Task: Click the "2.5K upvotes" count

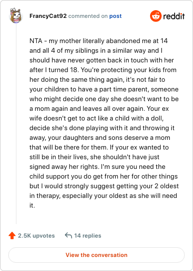Action: coord(36,236)
